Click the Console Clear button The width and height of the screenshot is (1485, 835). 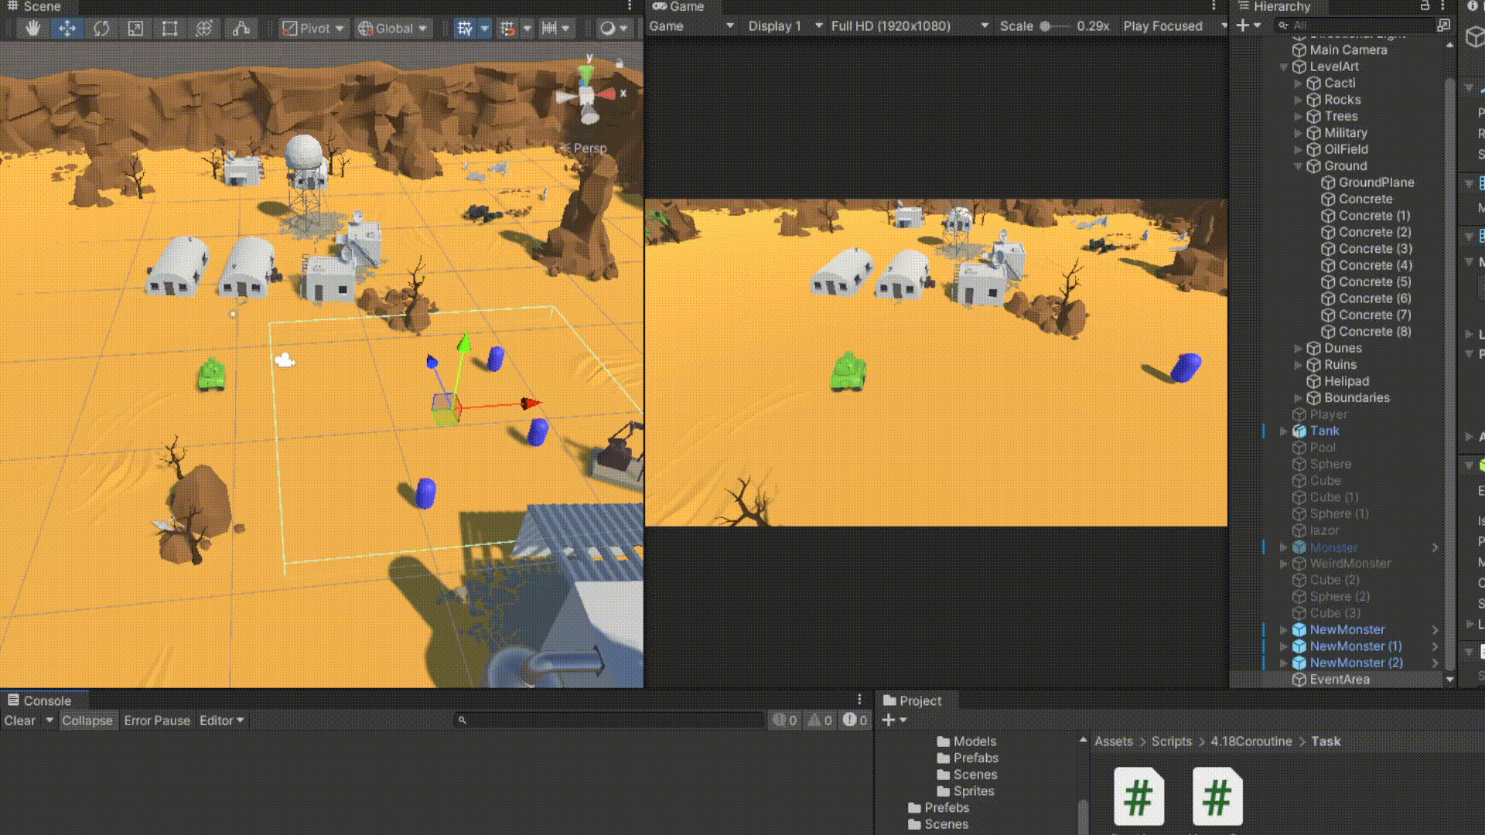[x=19, y=721]
